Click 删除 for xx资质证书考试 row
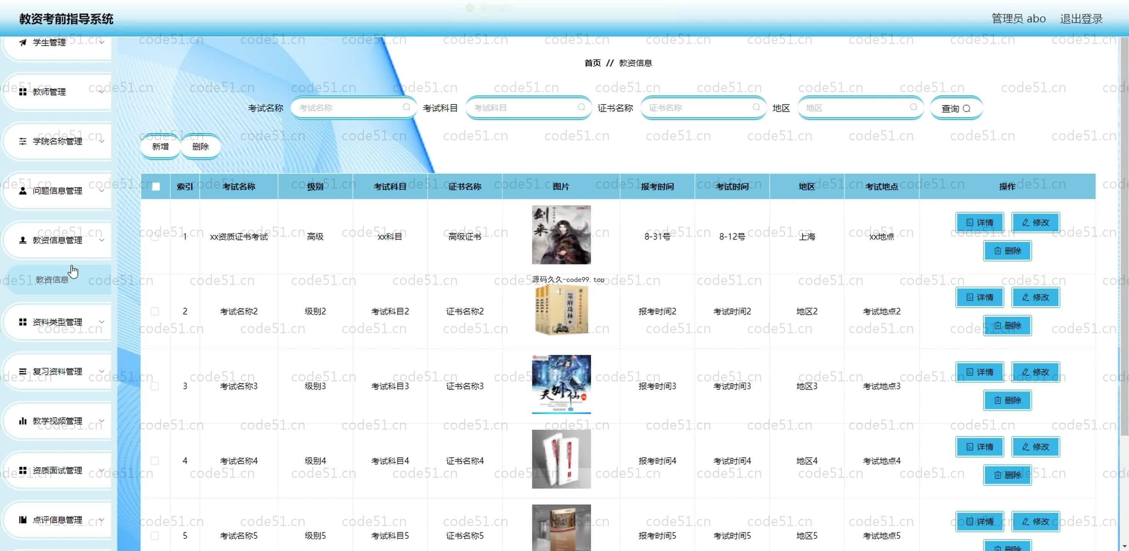The image size is (1129, 551). pos(1007,251)
